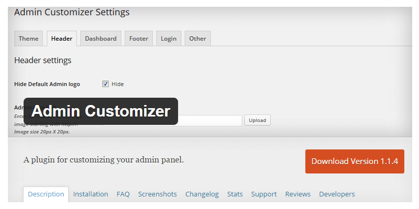Toggle the Hide Default Admin logo checkbox
Screen dimensions: 419x209
point(105,84)
